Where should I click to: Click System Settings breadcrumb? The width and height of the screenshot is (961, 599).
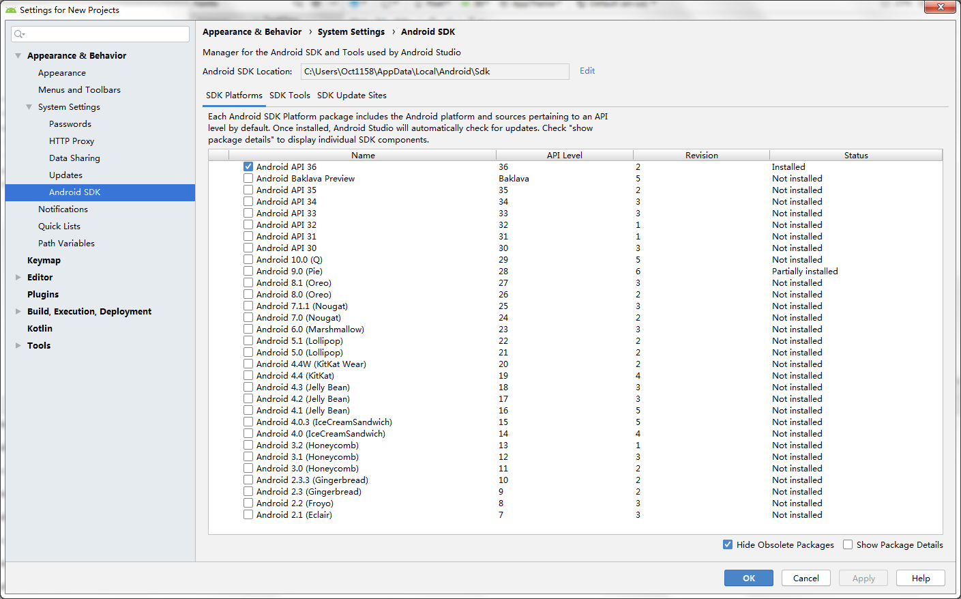(x=351, y=32)
